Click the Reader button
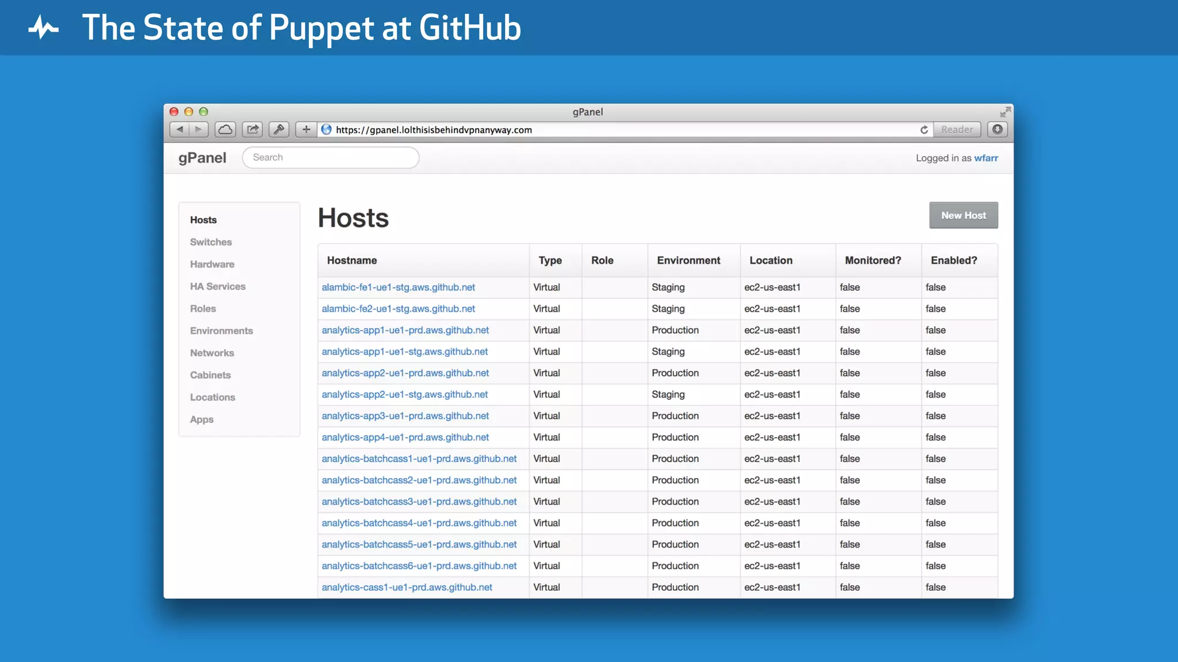This screenshot has width=1178, height=662. [x=957, y=130]
